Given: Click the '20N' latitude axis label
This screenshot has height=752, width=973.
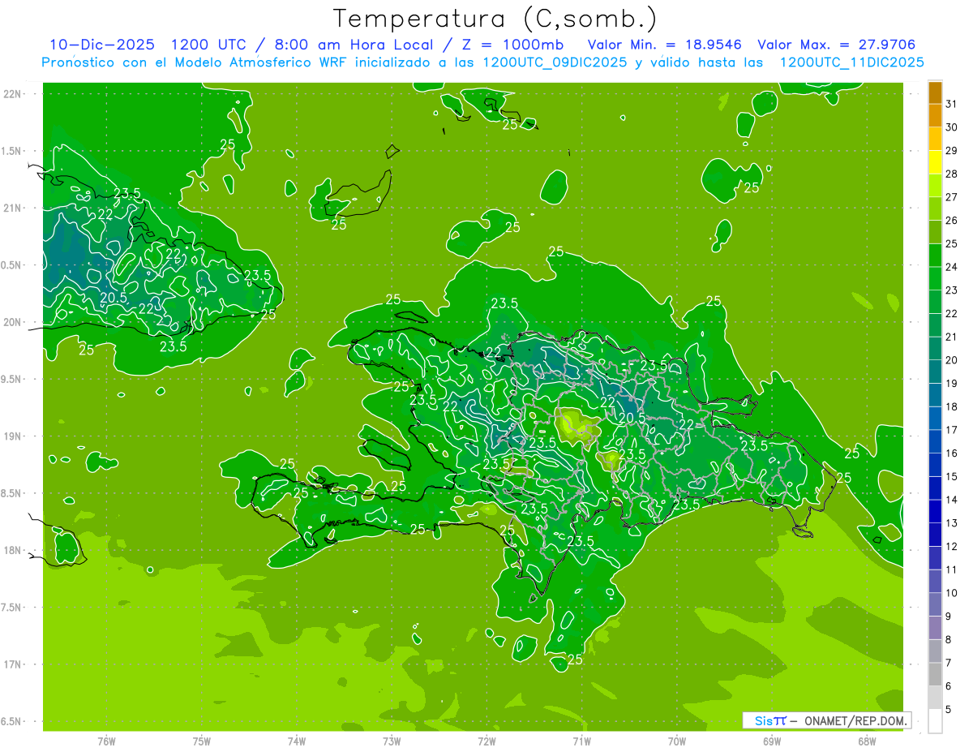Looking at the screenshot, I should tap(12, 322).
